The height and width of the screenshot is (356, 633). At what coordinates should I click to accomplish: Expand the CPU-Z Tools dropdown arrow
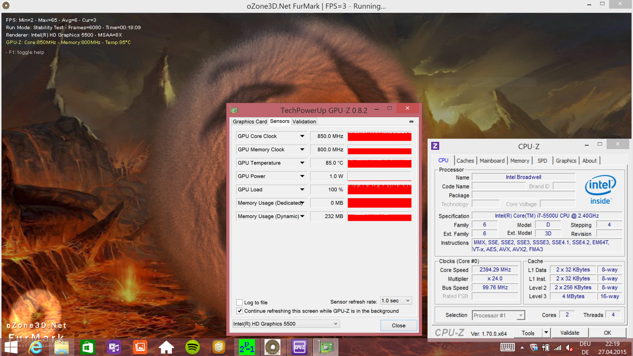[x=546, y=333]
